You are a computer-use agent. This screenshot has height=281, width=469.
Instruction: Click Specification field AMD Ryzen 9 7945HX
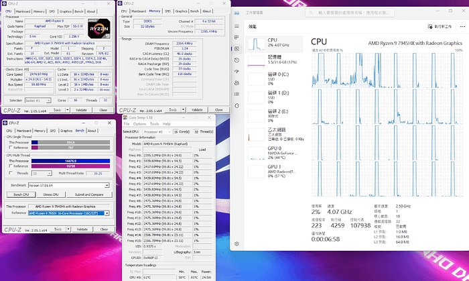pos(64,44)
